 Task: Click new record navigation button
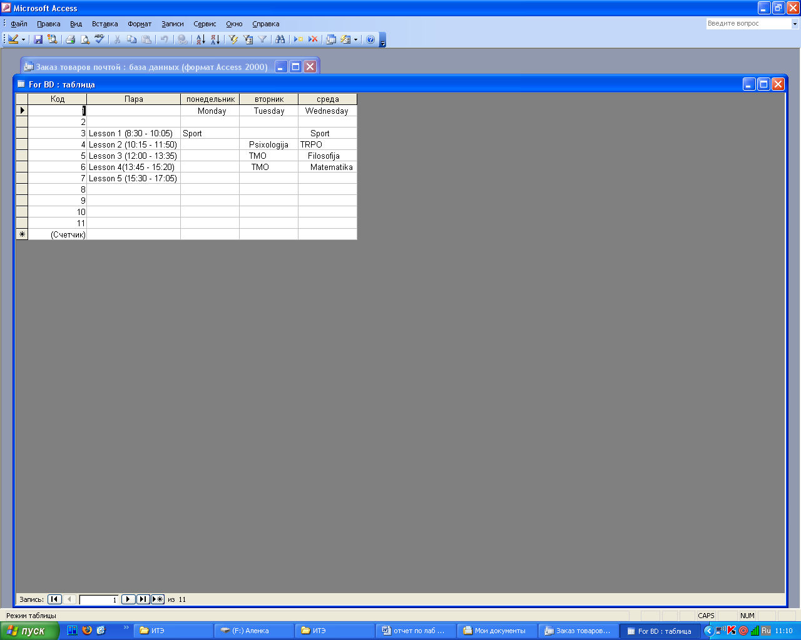click(158, 599)
